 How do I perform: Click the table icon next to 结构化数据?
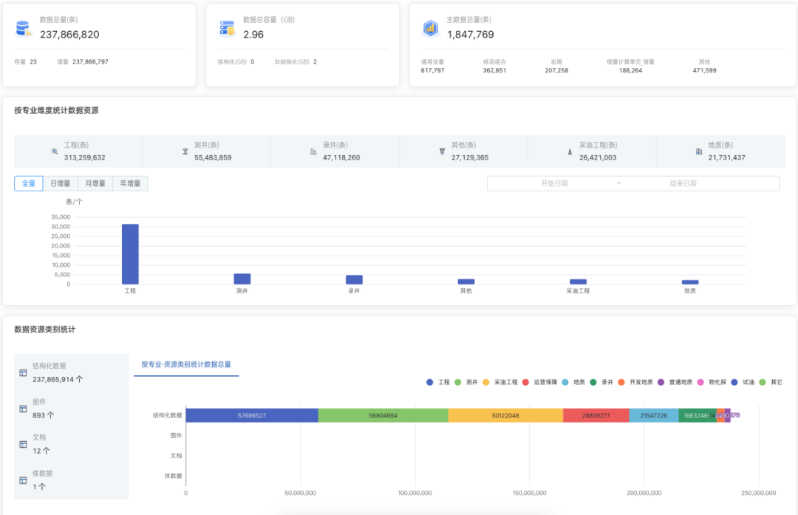[x=23, y=372]
